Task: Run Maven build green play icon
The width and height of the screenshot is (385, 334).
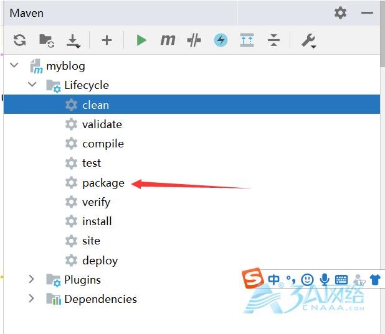Action: point(141,40)
